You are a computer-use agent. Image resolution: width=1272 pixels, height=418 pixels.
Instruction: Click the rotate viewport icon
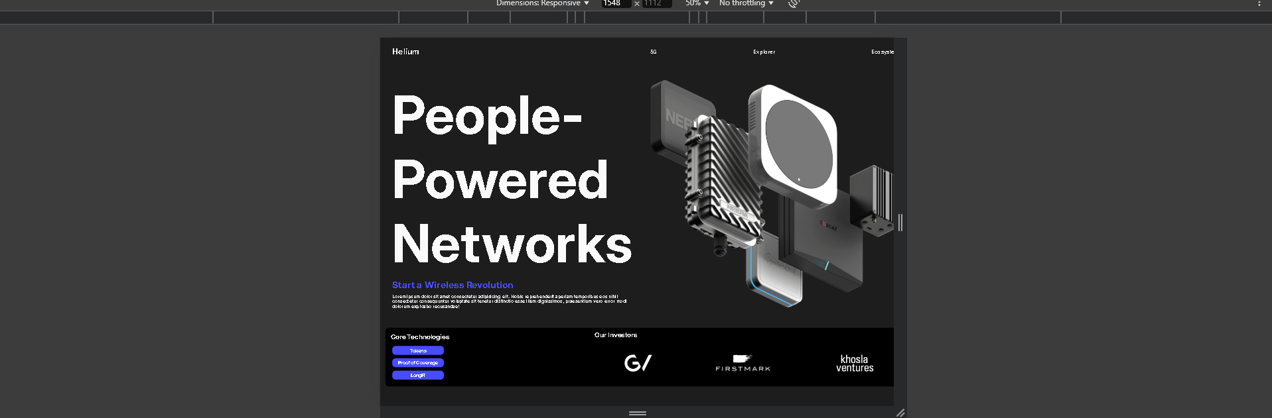(x=794, y=3)
